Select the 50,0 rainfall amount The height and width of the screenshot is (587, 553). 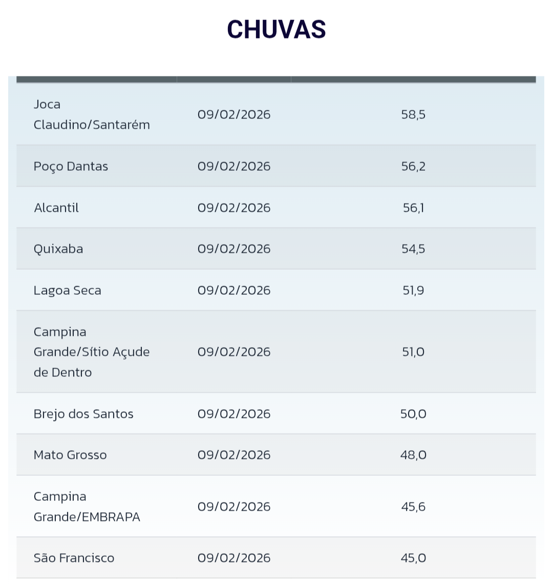[413, 414]
